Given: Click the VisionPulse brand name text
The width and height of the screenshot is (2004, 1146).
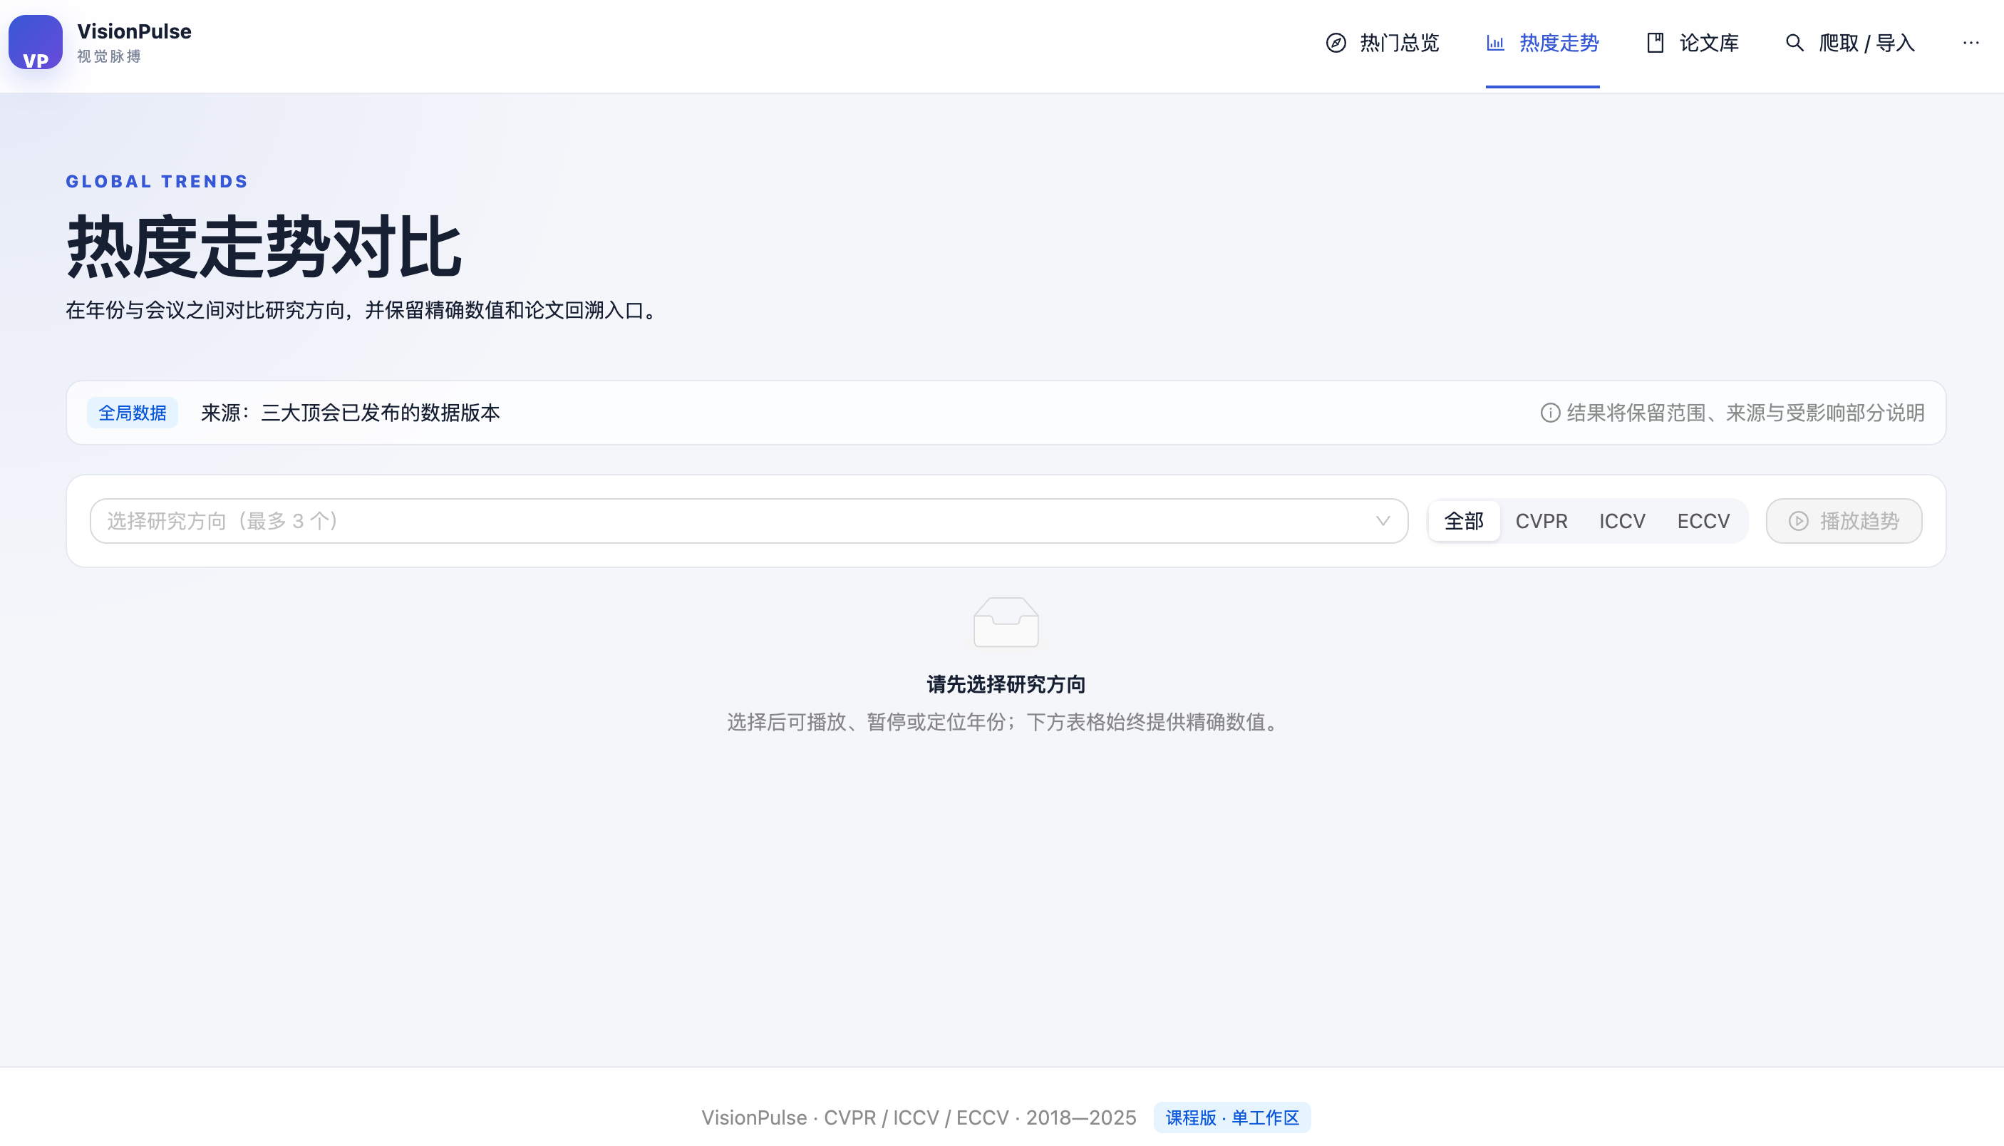Looking at the screenshot, I should coord(134,31).
